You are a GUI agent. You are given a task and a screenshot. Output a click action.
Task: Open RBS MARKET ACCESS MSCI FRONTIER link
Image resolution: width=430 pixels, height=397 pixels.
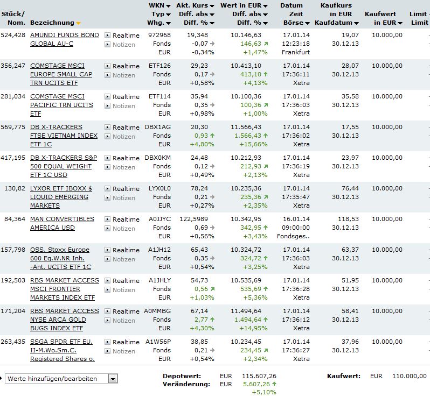65,289
